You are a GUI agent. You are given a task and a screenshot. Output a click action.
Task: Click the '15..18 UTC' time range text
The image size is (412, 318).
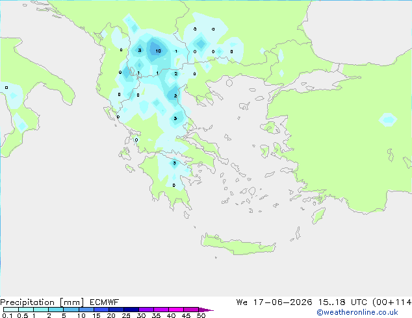point(343,302)
